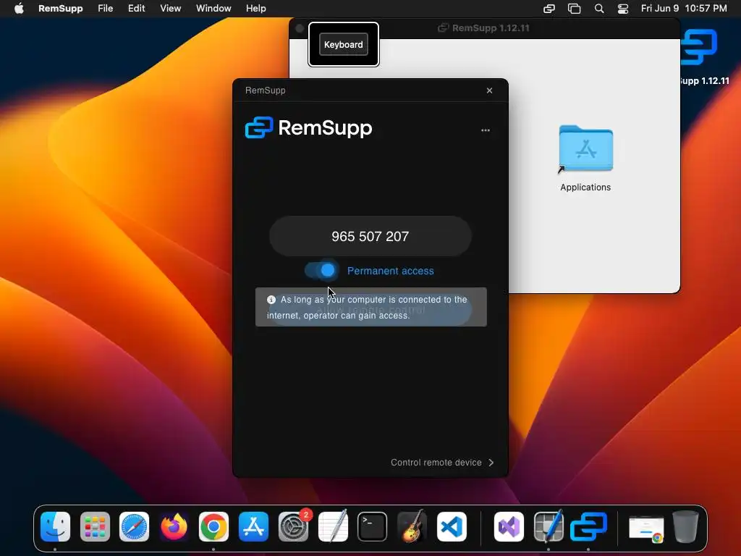Launch GarageBand from the Dock
The width and height of the screenshot is (741, 556).
click(412, 527)
